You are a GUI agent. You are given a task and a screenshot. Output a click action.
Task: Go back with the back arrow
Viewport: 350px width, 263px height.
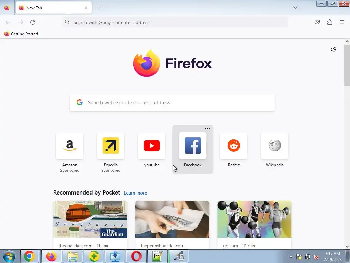coord(8,22)
